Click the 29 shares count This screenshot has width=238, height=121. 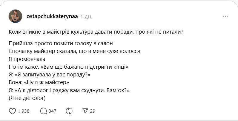[92, 111]
